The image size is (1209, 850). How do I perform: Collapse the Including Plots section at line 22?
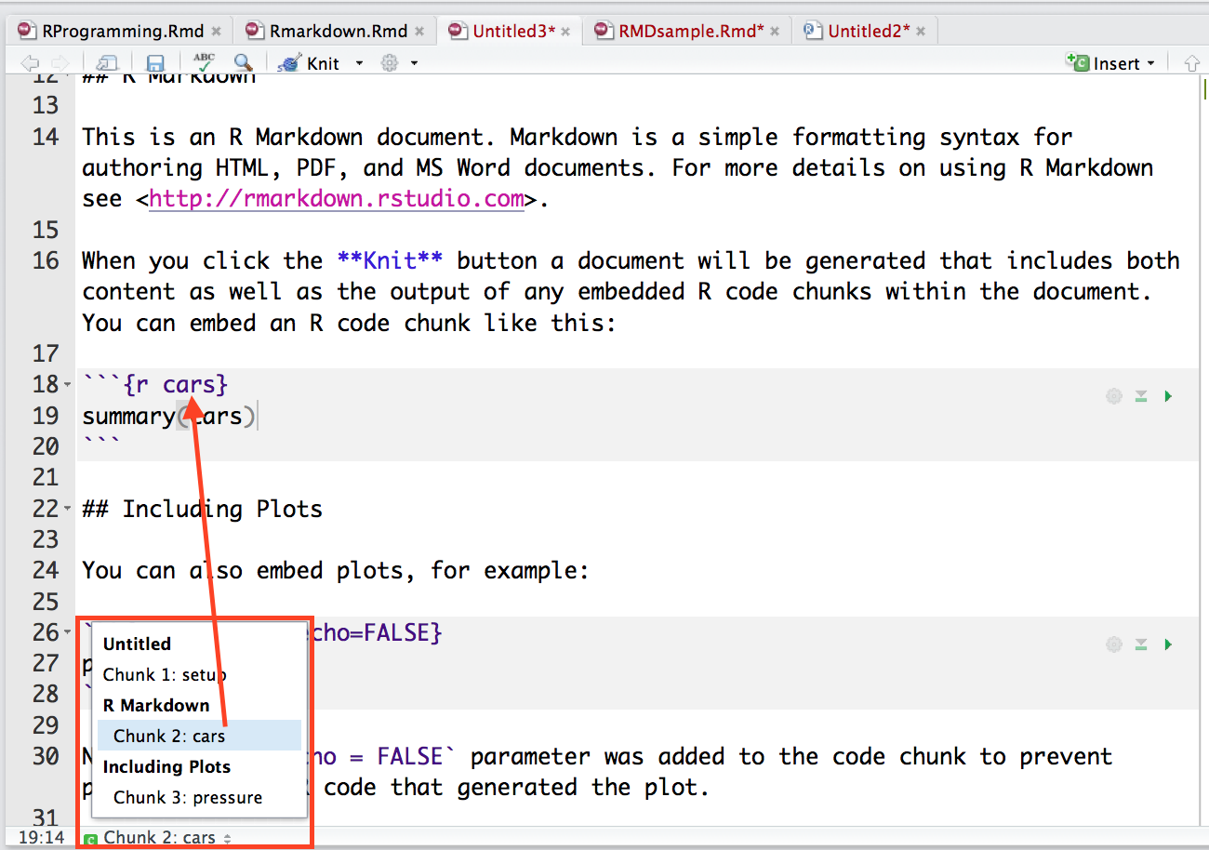[67, 509]
